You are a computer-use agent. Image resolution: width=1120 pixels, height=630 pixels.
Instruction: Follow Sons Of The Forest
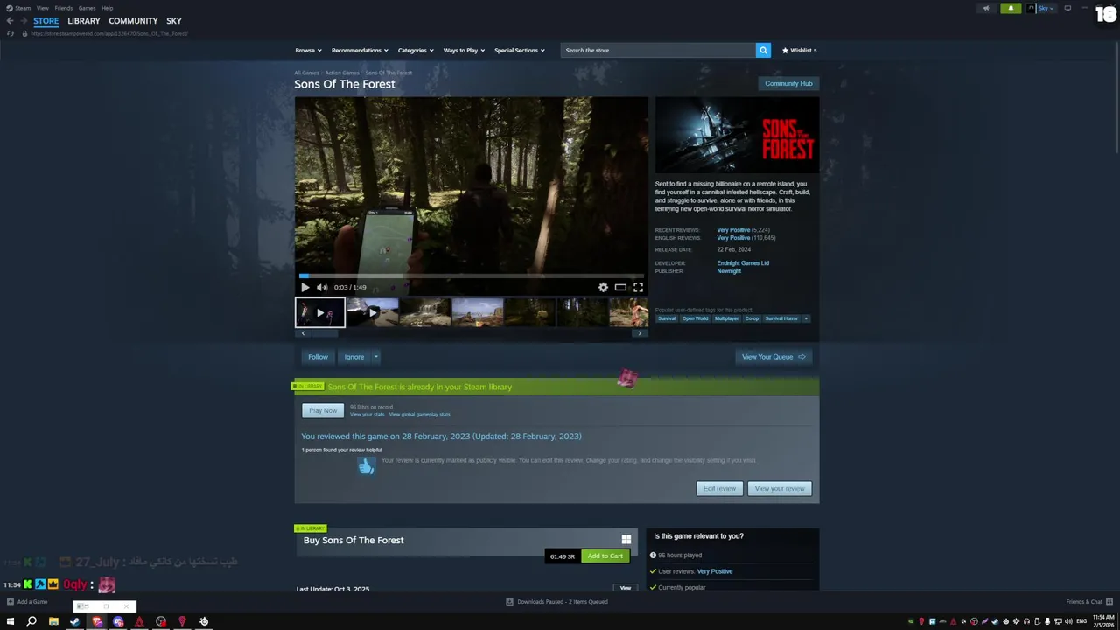pos(318,357)
